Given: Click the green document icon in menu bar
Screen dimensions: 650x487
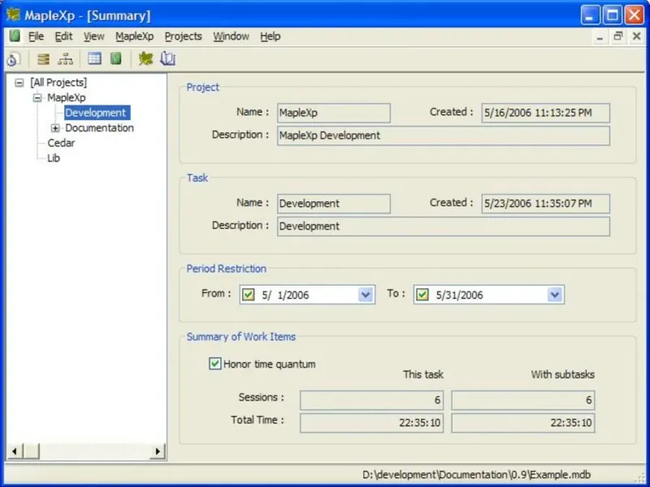Looking at the screenshot, I should click(x=14, y=37).
